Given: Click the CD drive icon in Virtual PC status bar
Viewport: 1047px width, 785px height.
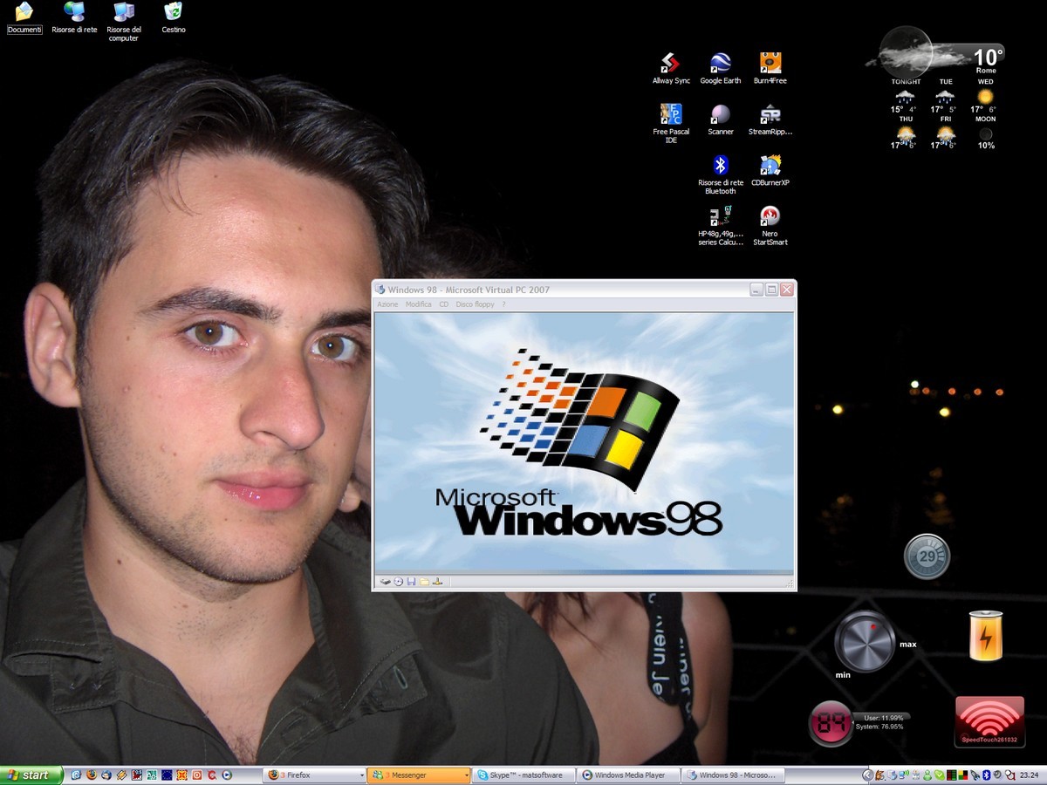Looking at the screenshot, I should 399,582.
